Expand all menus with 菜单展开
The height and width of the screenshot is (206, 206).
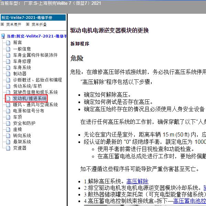pos(14,24)
